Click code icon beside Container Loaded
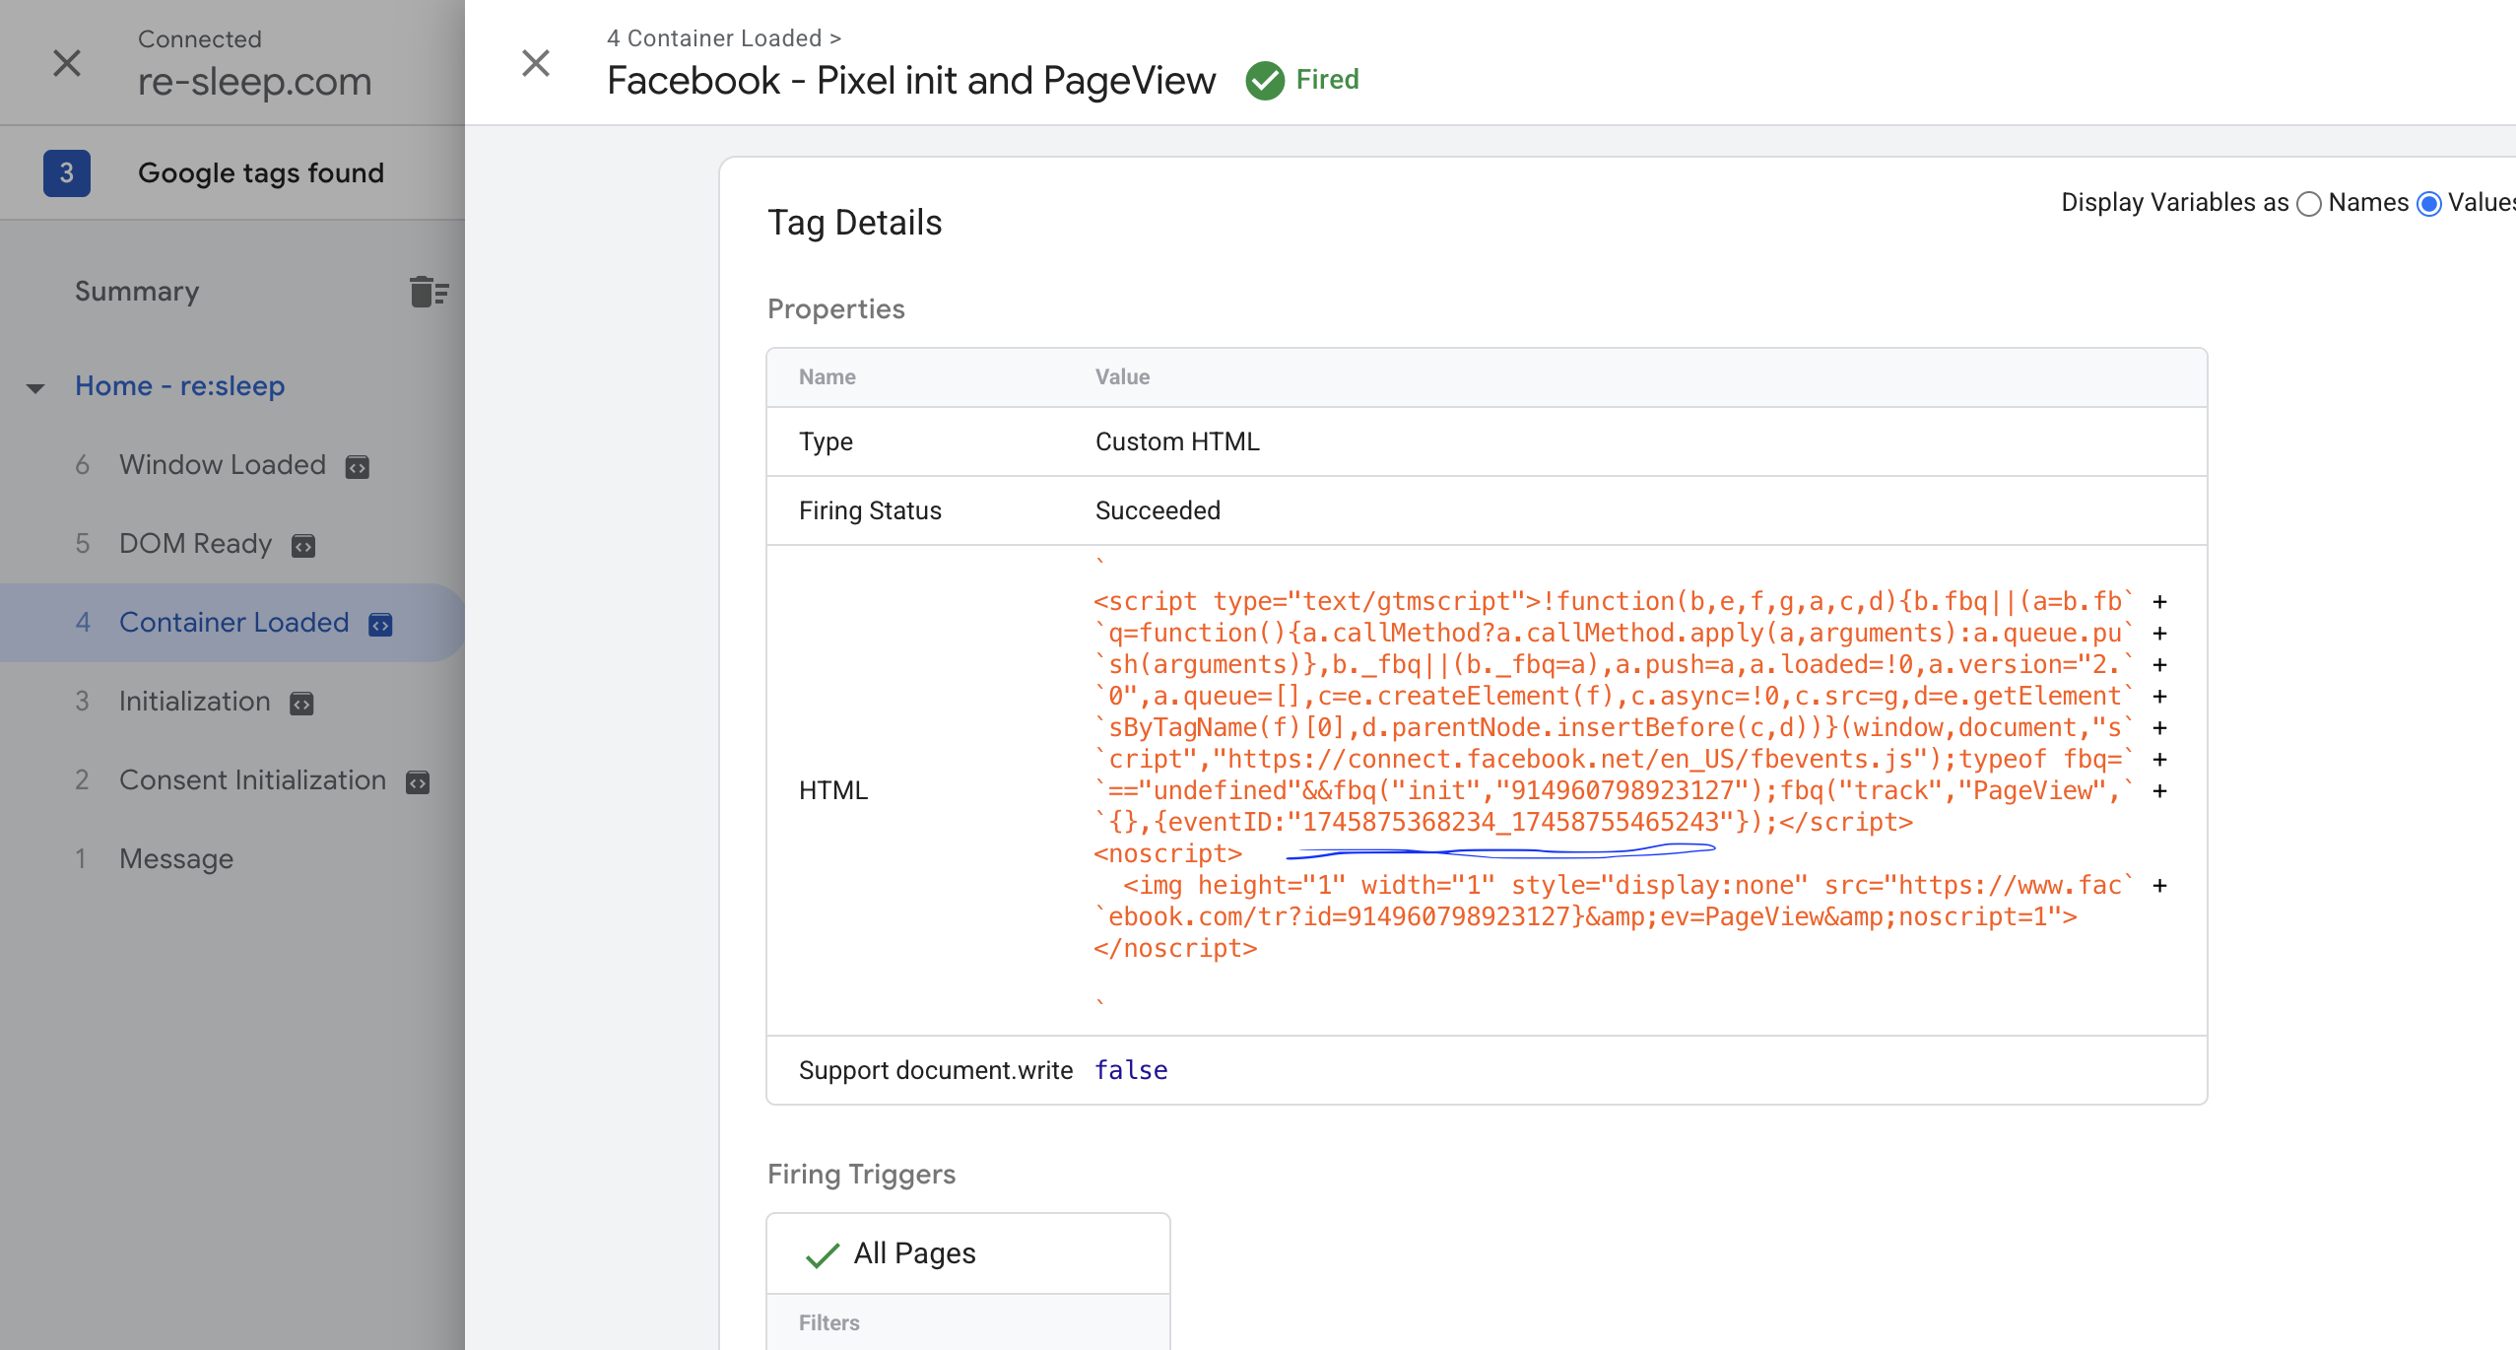Image resolution: width=2516 pixels, height=1350 pixels. pyautogui.click(x=380, y=625)
